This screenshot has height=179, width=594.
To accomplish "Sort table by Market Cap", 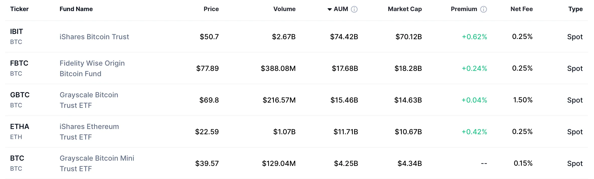I will (x=404, y=9).
